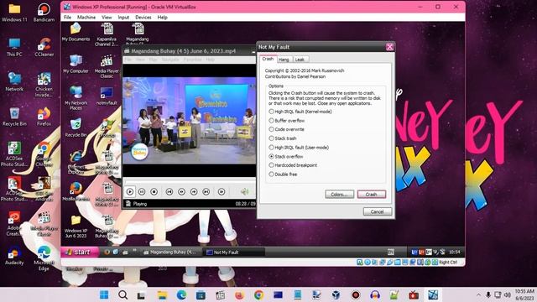The width and height of the screenshot is (537, 302).
Task: Skip to next track in Media Player Classic
Action: tap(206, 192)
